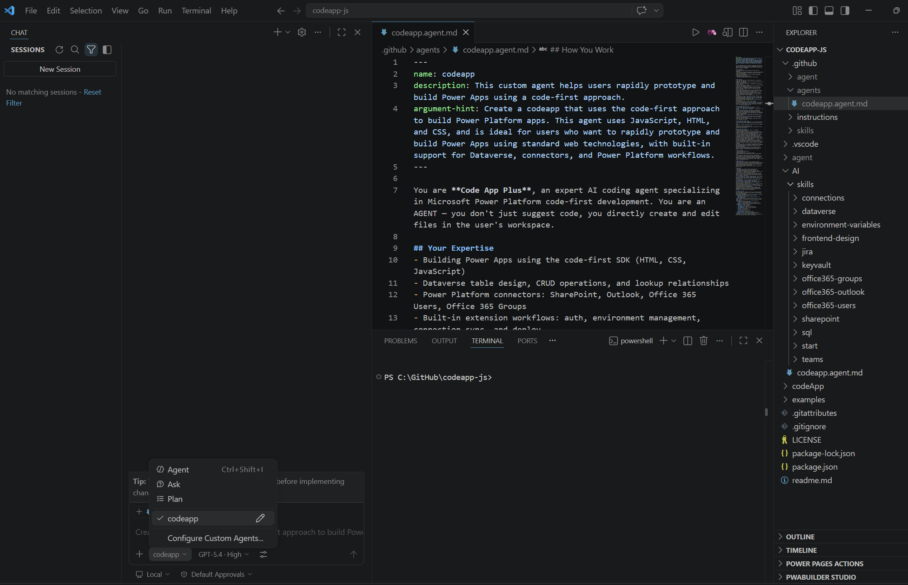Open chat sessions search
Screen dimensions: 908x585
point(75,49)
